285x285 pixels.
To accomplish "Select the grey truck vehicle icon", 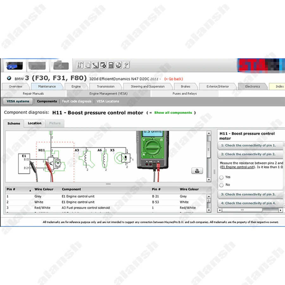I will pos(61,65).
